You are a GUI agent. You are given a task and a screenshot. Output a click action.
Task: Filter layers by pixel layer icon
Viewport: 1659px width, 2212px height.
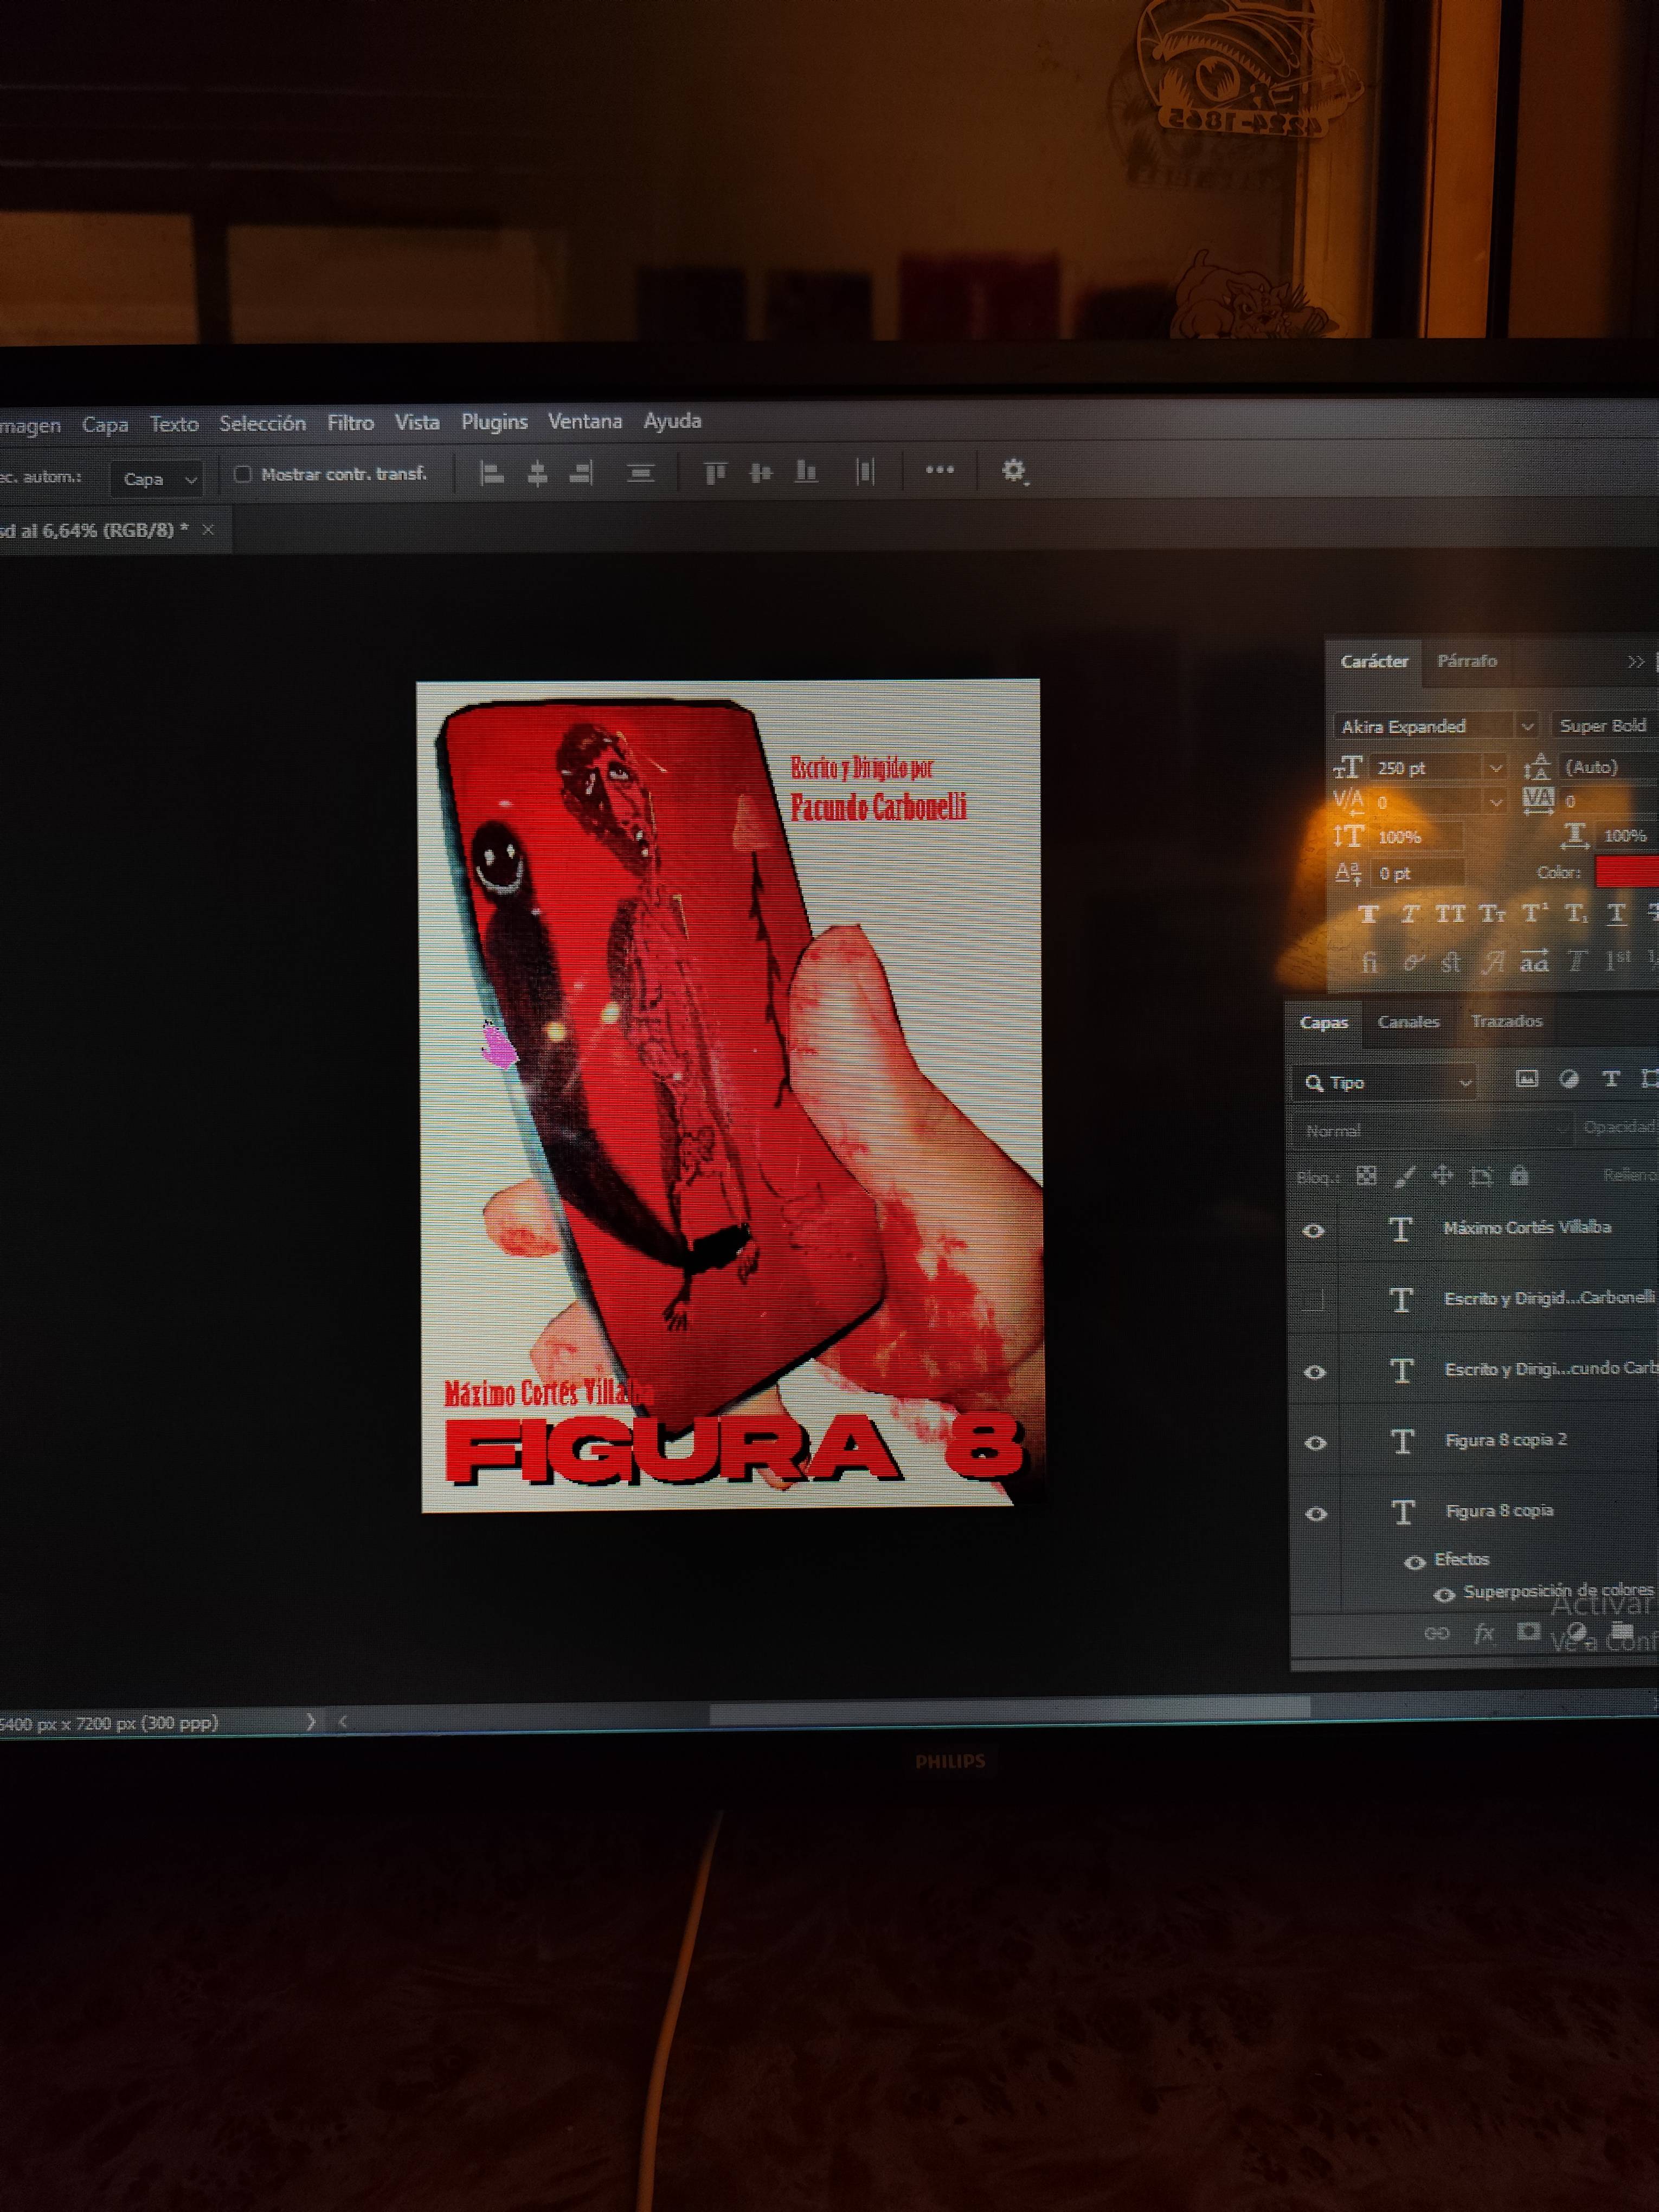point(1526,1079)
